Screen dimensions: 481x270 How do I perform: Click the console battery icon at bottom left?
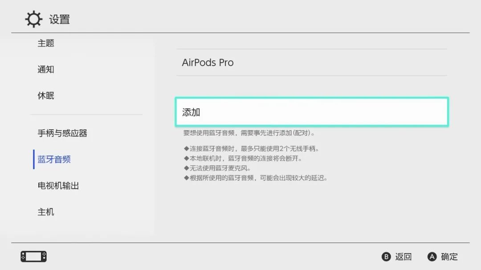[x=33, y=257]
